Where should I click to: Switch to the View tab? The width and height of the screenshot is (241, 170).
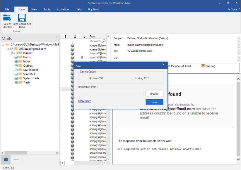34,9
